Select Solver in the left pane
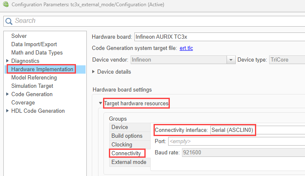This screenshot has height=176, width=305. coord(19,36)
